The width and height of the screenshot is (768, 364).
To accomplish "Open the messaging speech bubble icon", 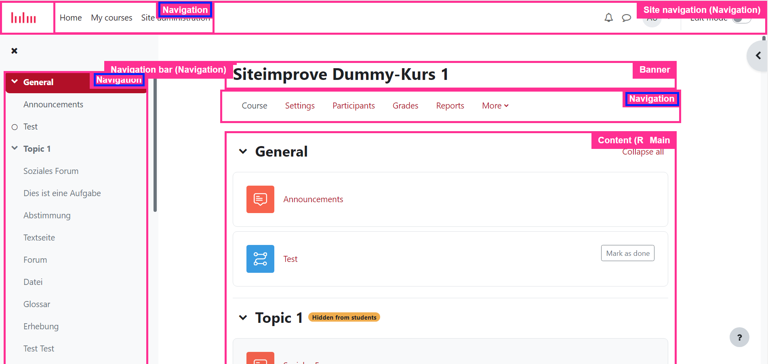I will tap(626, 18).
